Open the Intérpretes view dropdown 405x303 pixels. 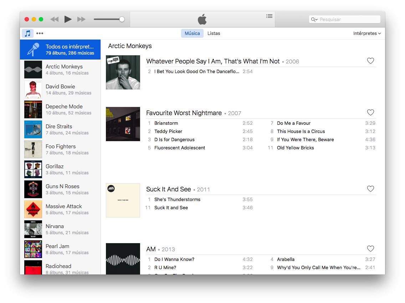[x=367, y=33]
